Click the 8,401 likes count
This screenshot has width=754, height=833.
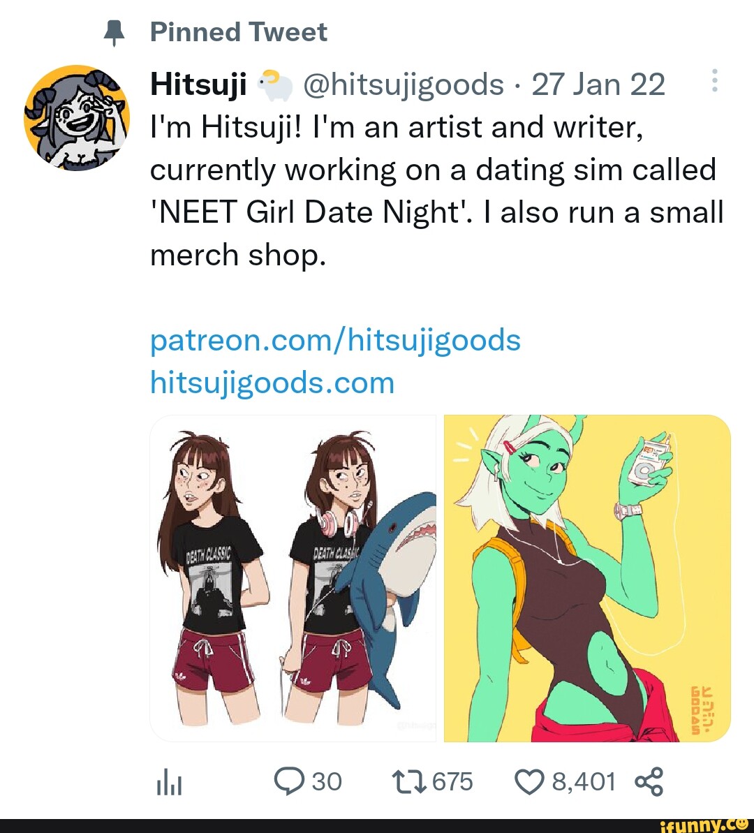point(584,782)
